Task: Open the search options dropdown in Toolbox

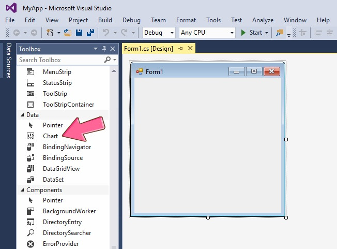Action: [x=115, y=60]
